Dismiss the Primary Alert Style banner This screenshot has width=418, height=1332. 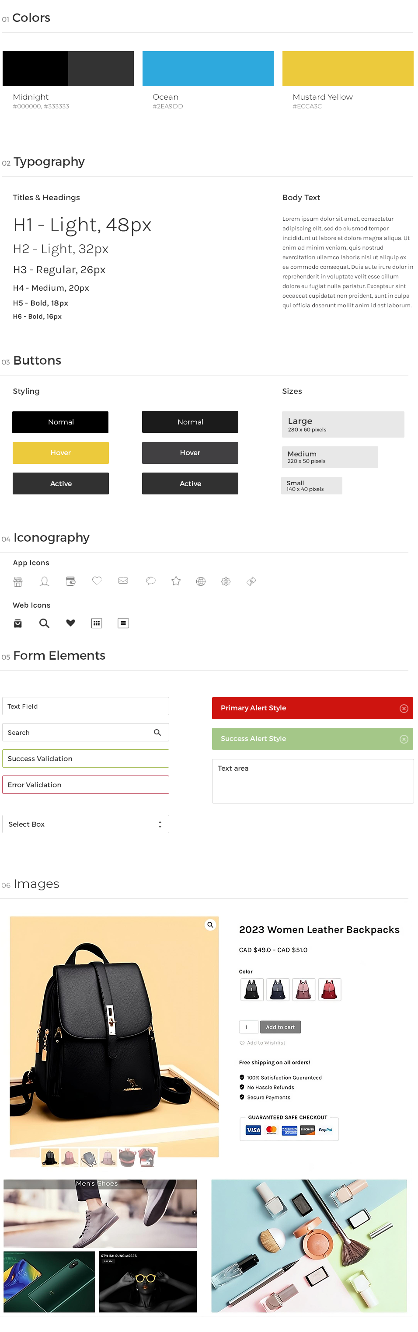coord(404,708)
